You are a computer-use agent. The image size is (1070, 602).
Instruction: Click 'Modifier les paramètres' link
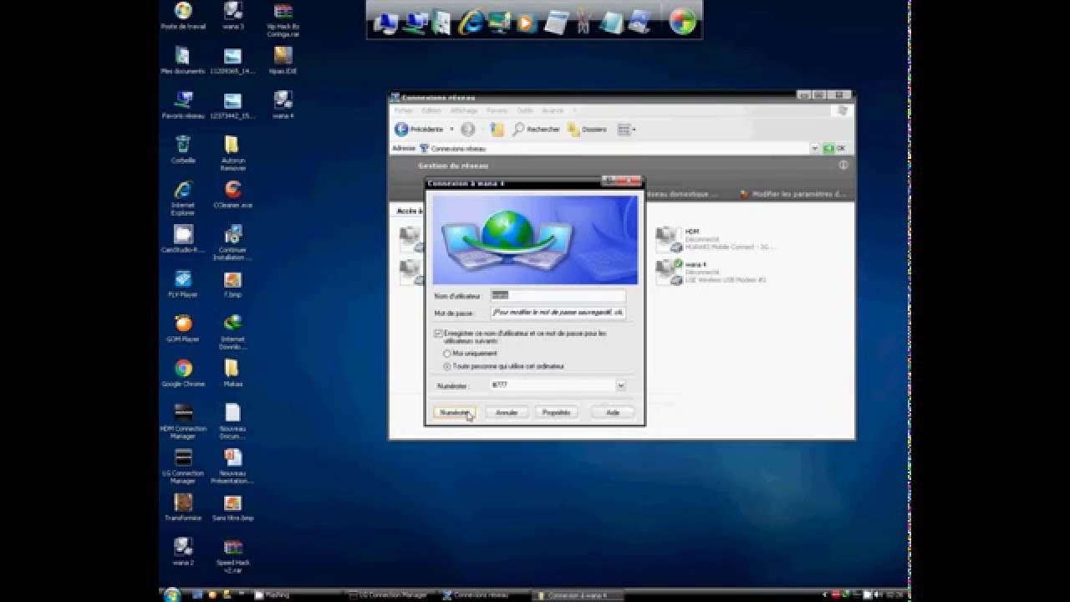(x=793, y=194)
